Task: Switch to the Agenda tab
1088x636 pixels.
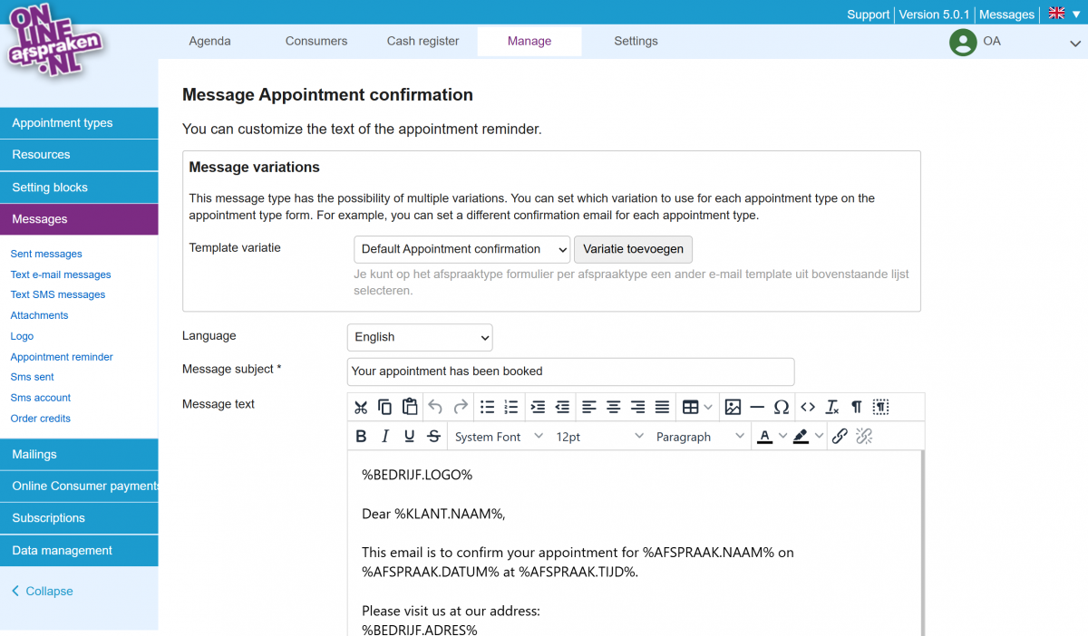Action: click(209, 41)
